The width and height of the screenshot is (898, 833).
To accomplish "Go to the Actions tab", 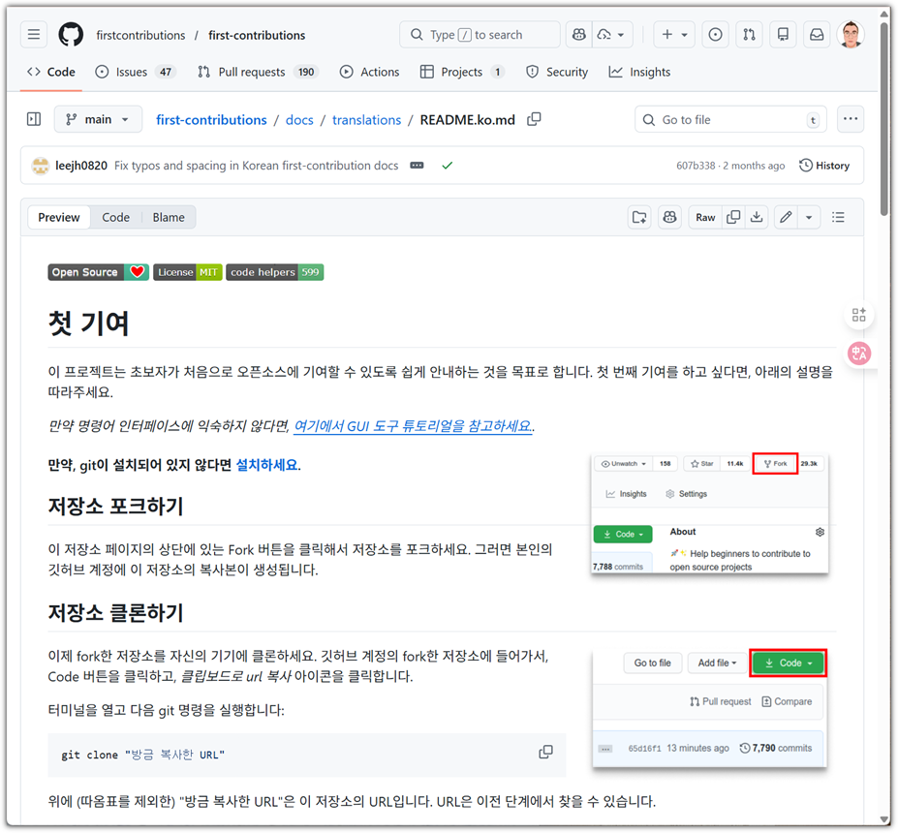I will click(369, 72).
